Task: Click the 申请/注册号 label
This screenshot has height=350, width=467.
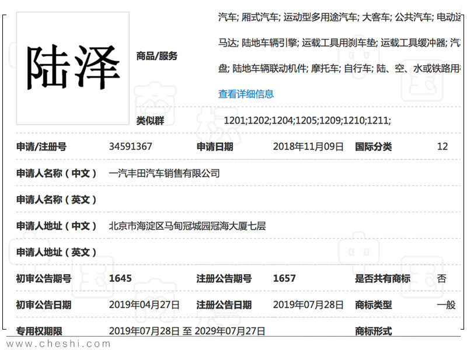Action: click(x=41, y=147)
